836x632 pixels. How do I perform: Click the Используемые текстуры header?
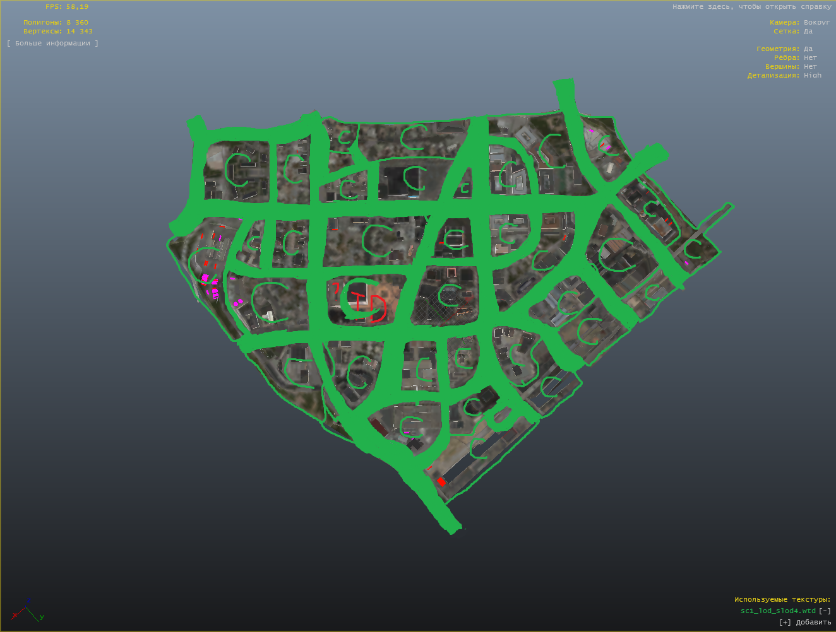(x=782, y=599)
